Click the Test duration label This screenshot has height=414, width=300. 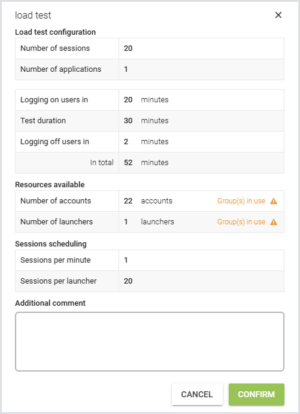pyautogui.click(x=43, y=121)
